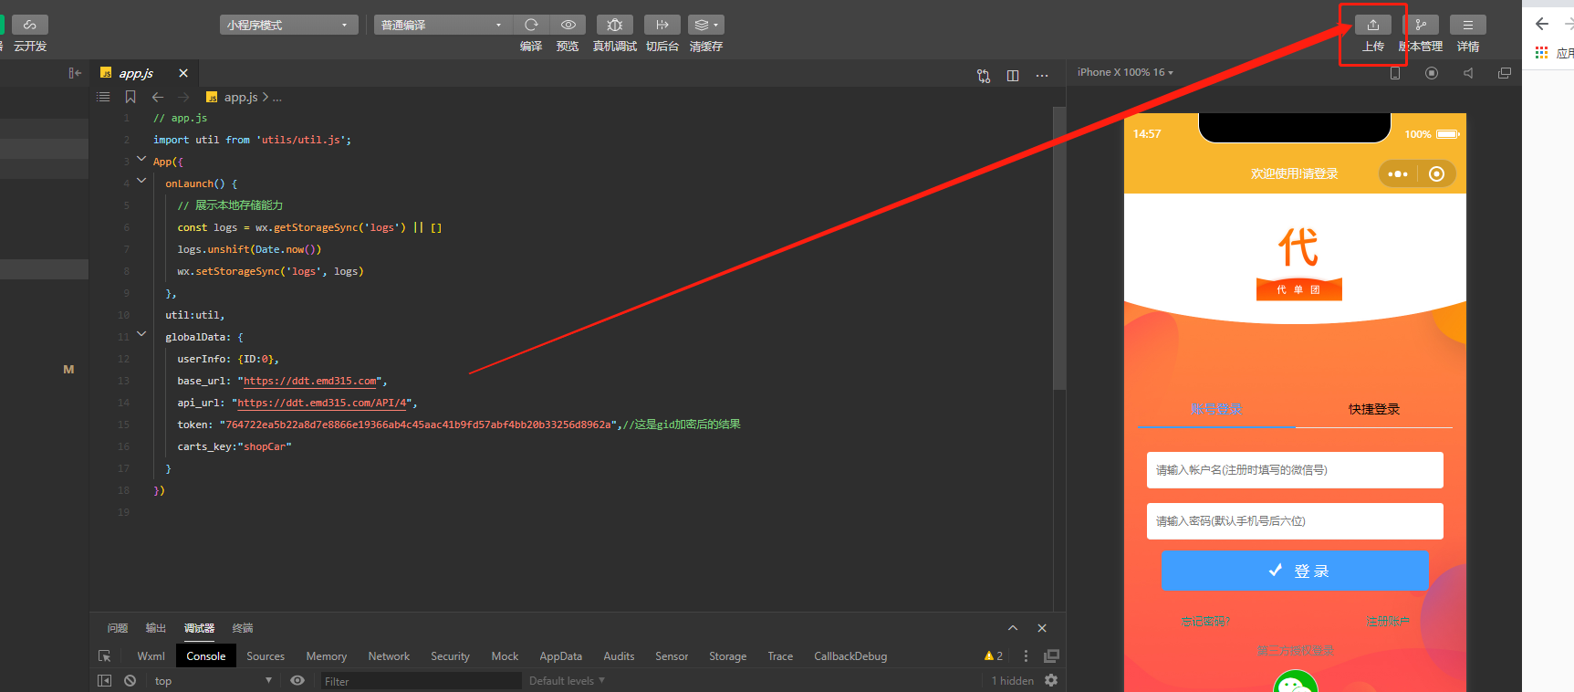Switch to the 快捷登录 tab in simulator

pyautogui.click(x=1373, y=409)
